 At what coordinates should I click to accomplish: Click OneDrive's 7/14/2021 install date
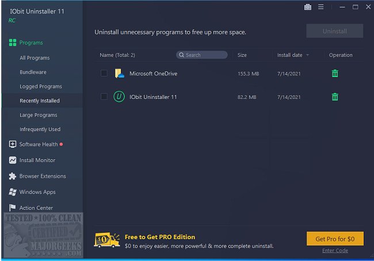tap(289, 74)
